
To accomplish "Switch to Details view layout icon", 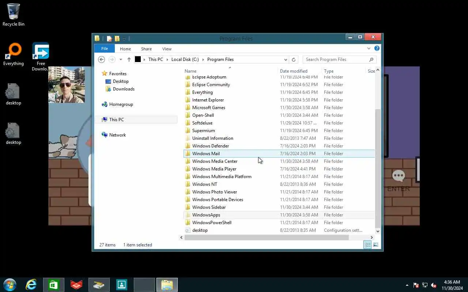I will coord(367,245).
